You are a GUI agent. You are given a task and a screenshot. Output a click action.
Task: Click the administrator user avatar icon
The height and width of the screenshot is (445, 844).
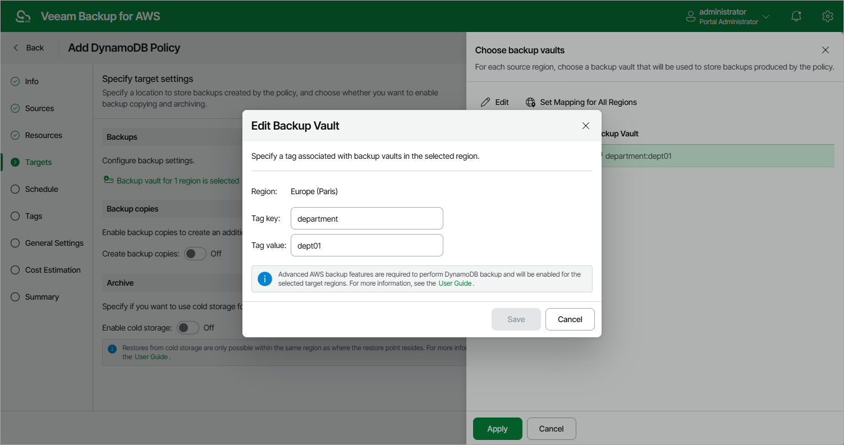[691, 17]
